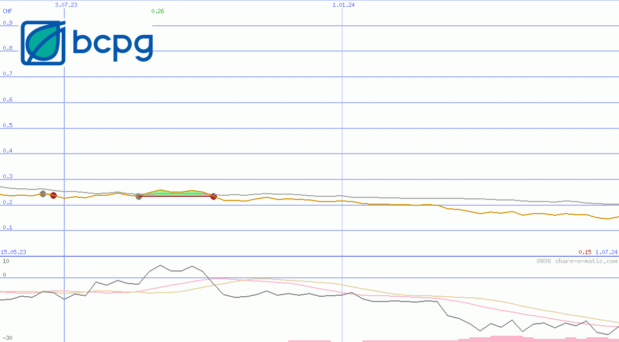Viewport: 619px width, 342px height.
Task: Click the 0.1 price axis label
Action: point(7,228)
